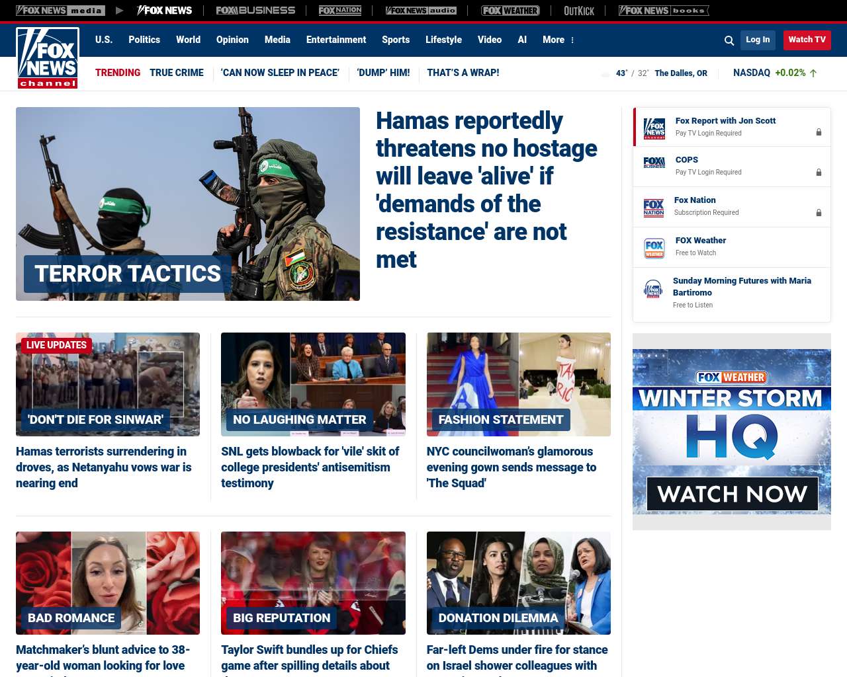Open the Hamas hostage threat headline

coord(486,190)
